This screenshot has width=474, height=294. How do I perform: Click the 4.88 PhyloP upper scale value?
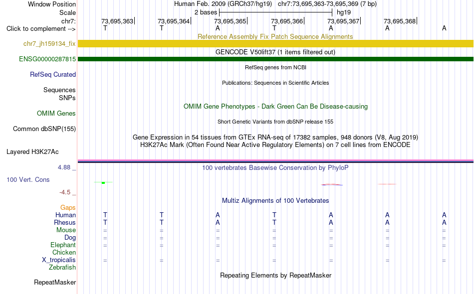coord(64,167)
